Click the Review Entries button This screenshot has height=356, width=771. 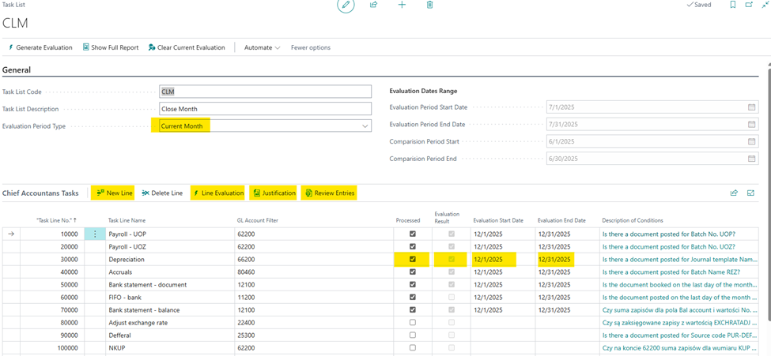point(329,193)
